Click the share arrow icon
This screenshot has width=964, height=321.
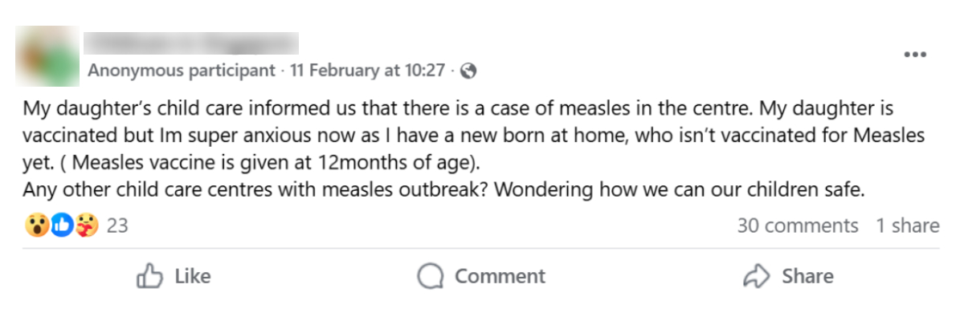[x=756, y=277]
